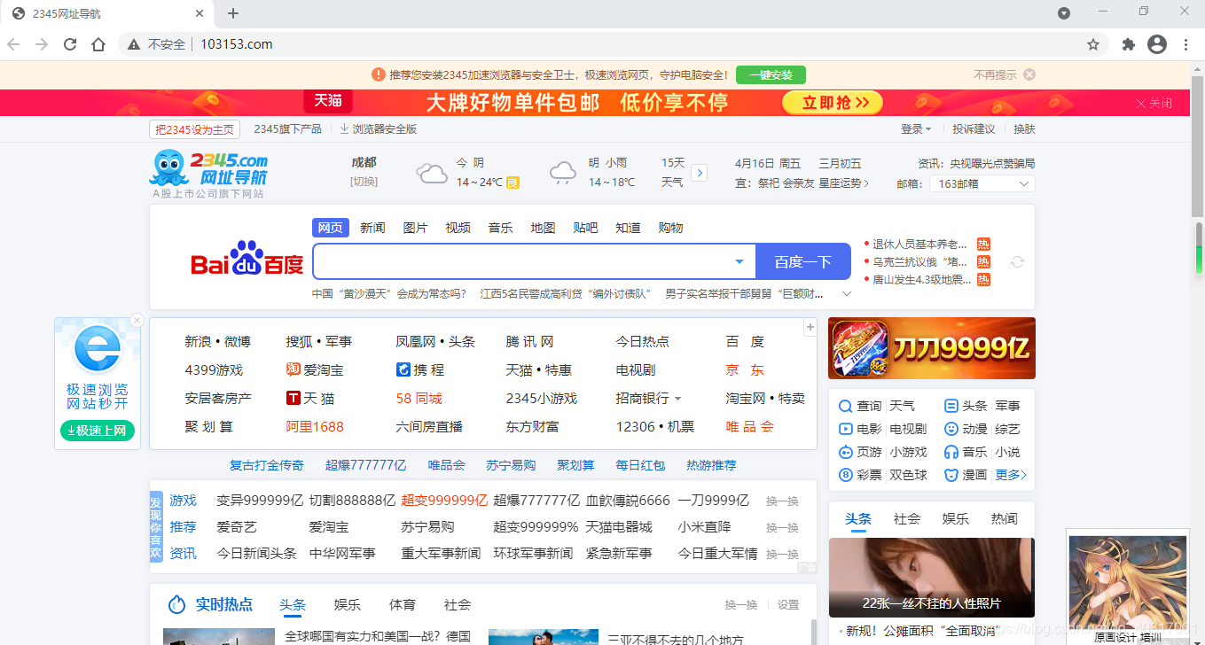This screenshot has height=645, width=1205.
Task: Click the back navigation arrow
Action: 13,44
